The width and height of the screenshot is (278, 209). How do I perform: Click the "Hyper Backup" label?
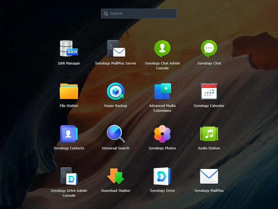click(116, 106)
